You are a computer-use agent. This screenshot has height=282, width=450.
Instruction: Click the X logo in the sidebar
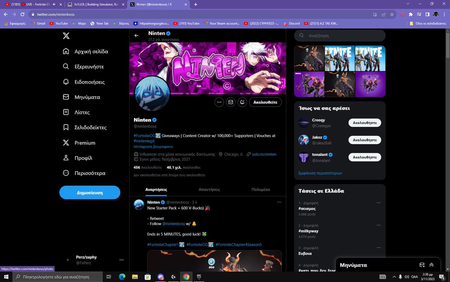coord(66,36)
